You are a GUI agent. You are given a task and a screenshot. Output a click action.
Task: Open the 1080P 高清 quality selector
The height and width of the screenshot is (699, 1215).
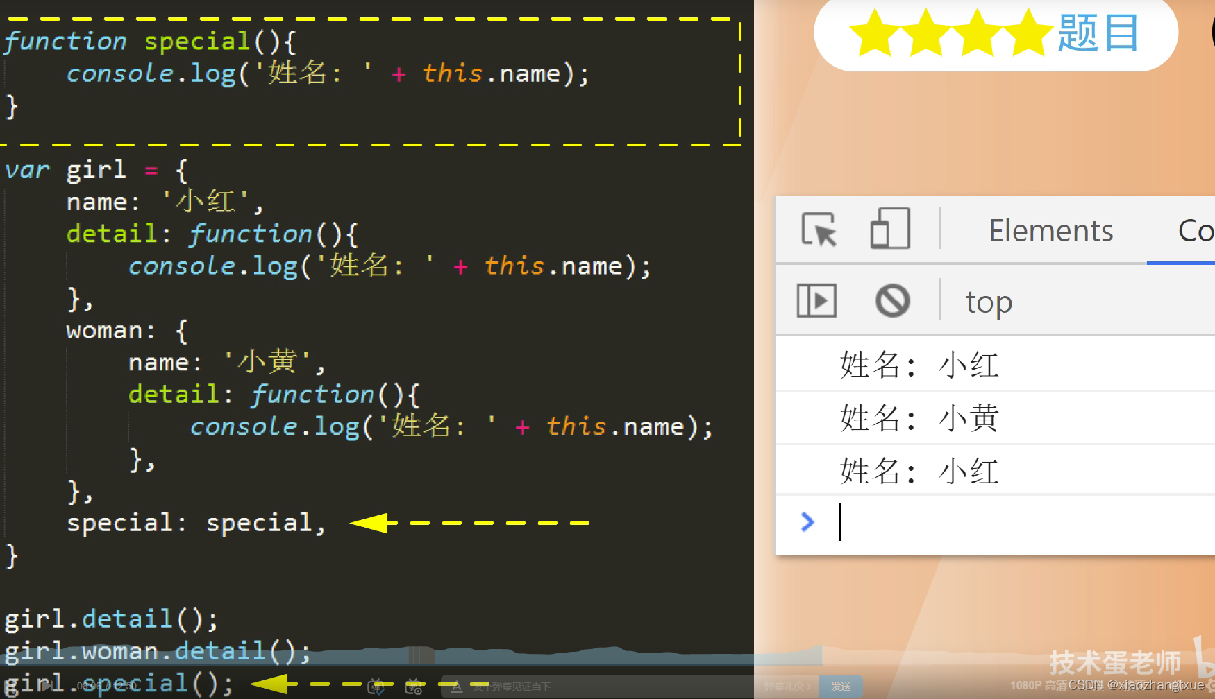pyautogui.click(x=1038, y=685)
